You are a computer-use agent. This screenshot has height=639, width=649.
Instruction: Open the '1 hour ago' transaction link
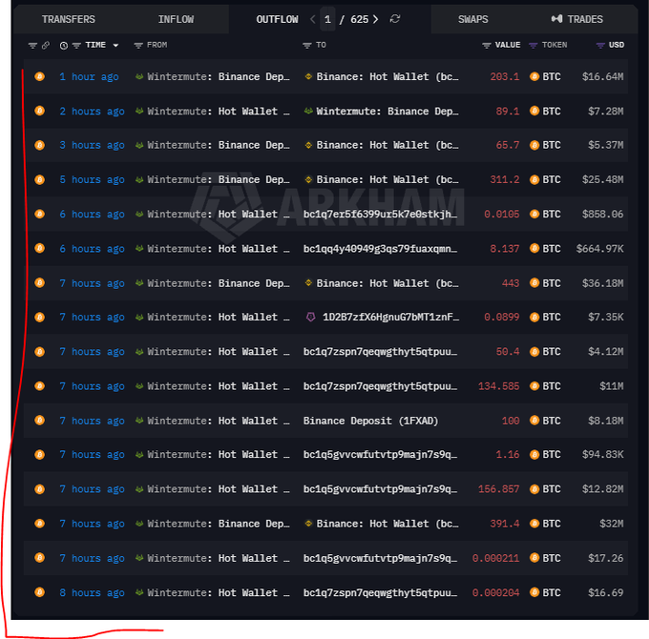(89, 77)
